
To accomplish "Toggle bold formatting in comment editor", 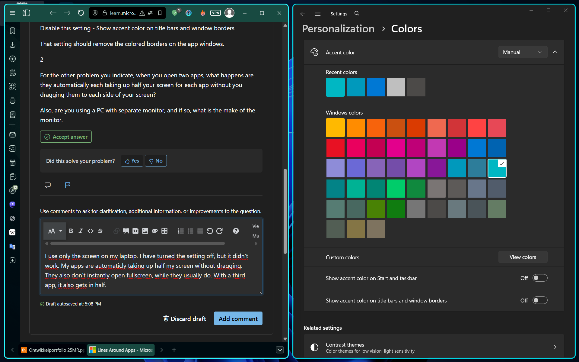I will pyautogui.click(x=71, y=231).
